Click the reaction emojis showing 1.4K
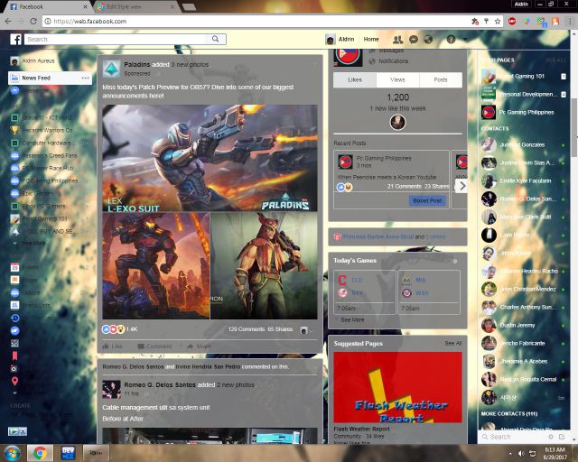The width and height of the screenshot is (578, 462). pos(114,329)
